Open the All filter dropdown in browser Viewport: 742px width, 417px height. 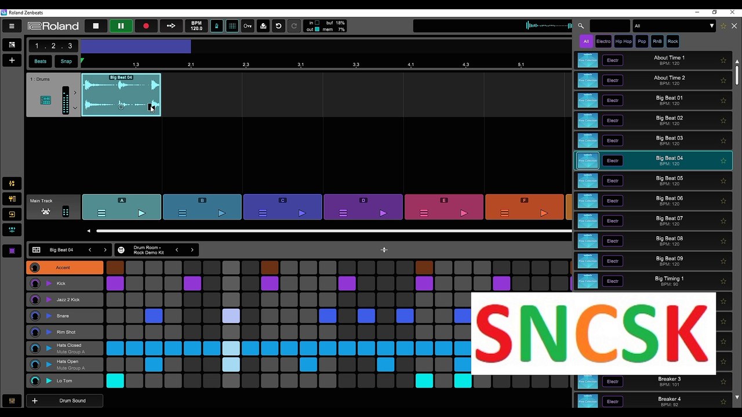[x=674, y=26]
